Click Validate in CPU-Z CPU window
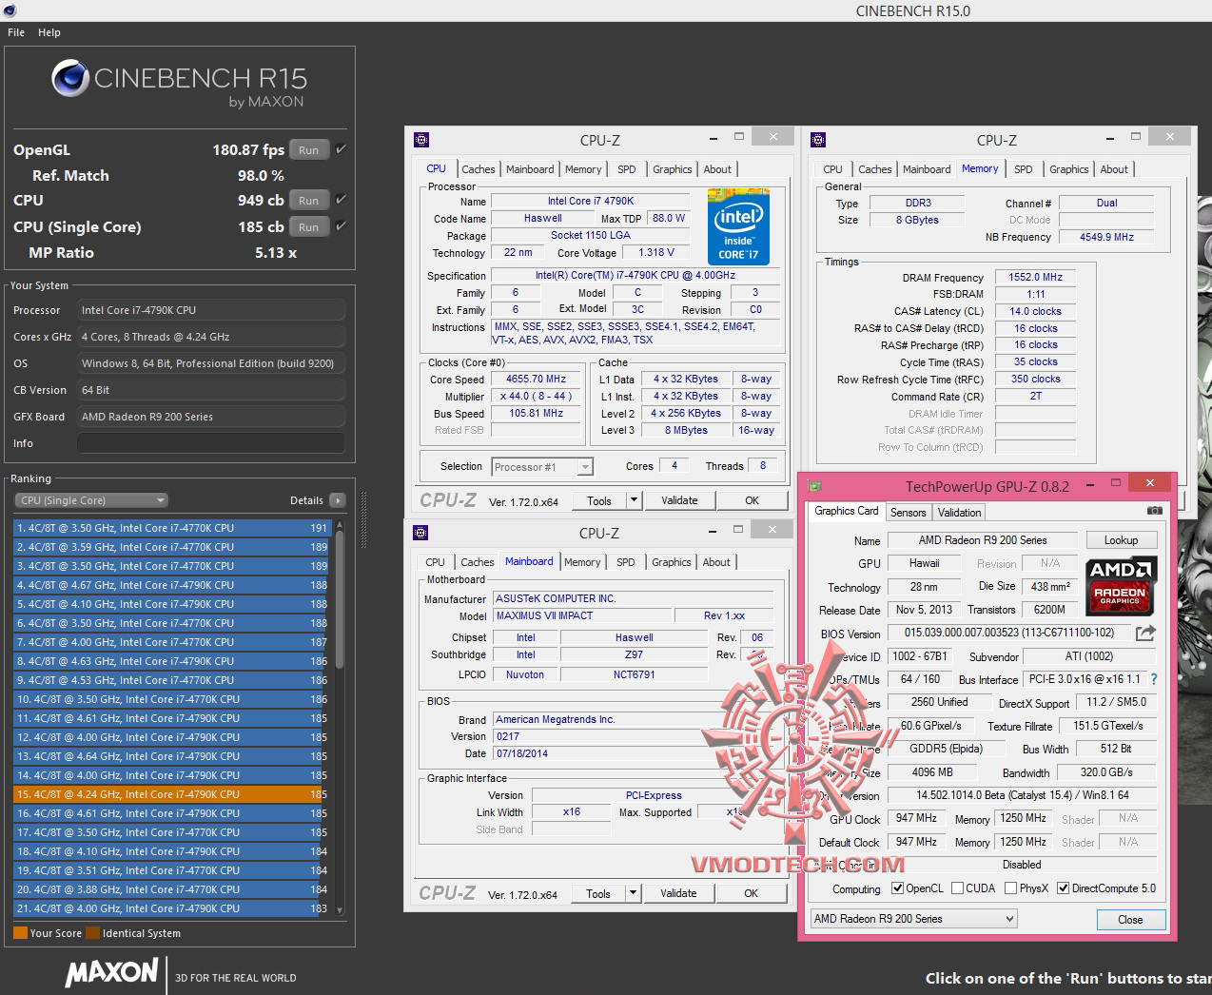The image size is (1212, 995). pyautogui.click(x=679, y=500)
